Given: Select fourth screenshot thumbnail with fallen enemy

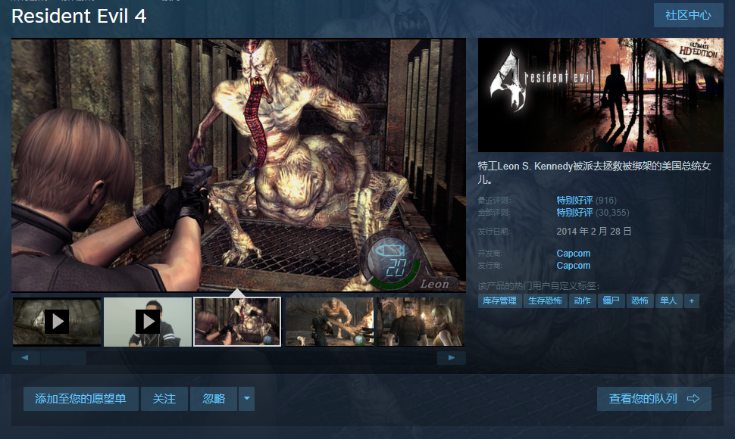Looking at the screenshot, I should 329,322.
